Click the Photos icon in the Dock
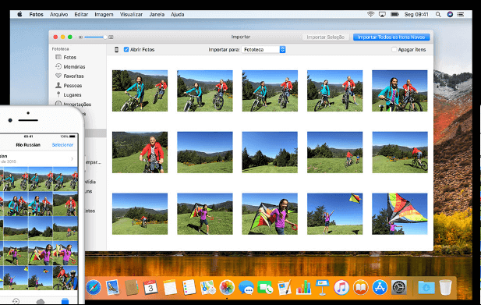The width and height of the screenshot is (481, 305). click(x=227, y=288)
